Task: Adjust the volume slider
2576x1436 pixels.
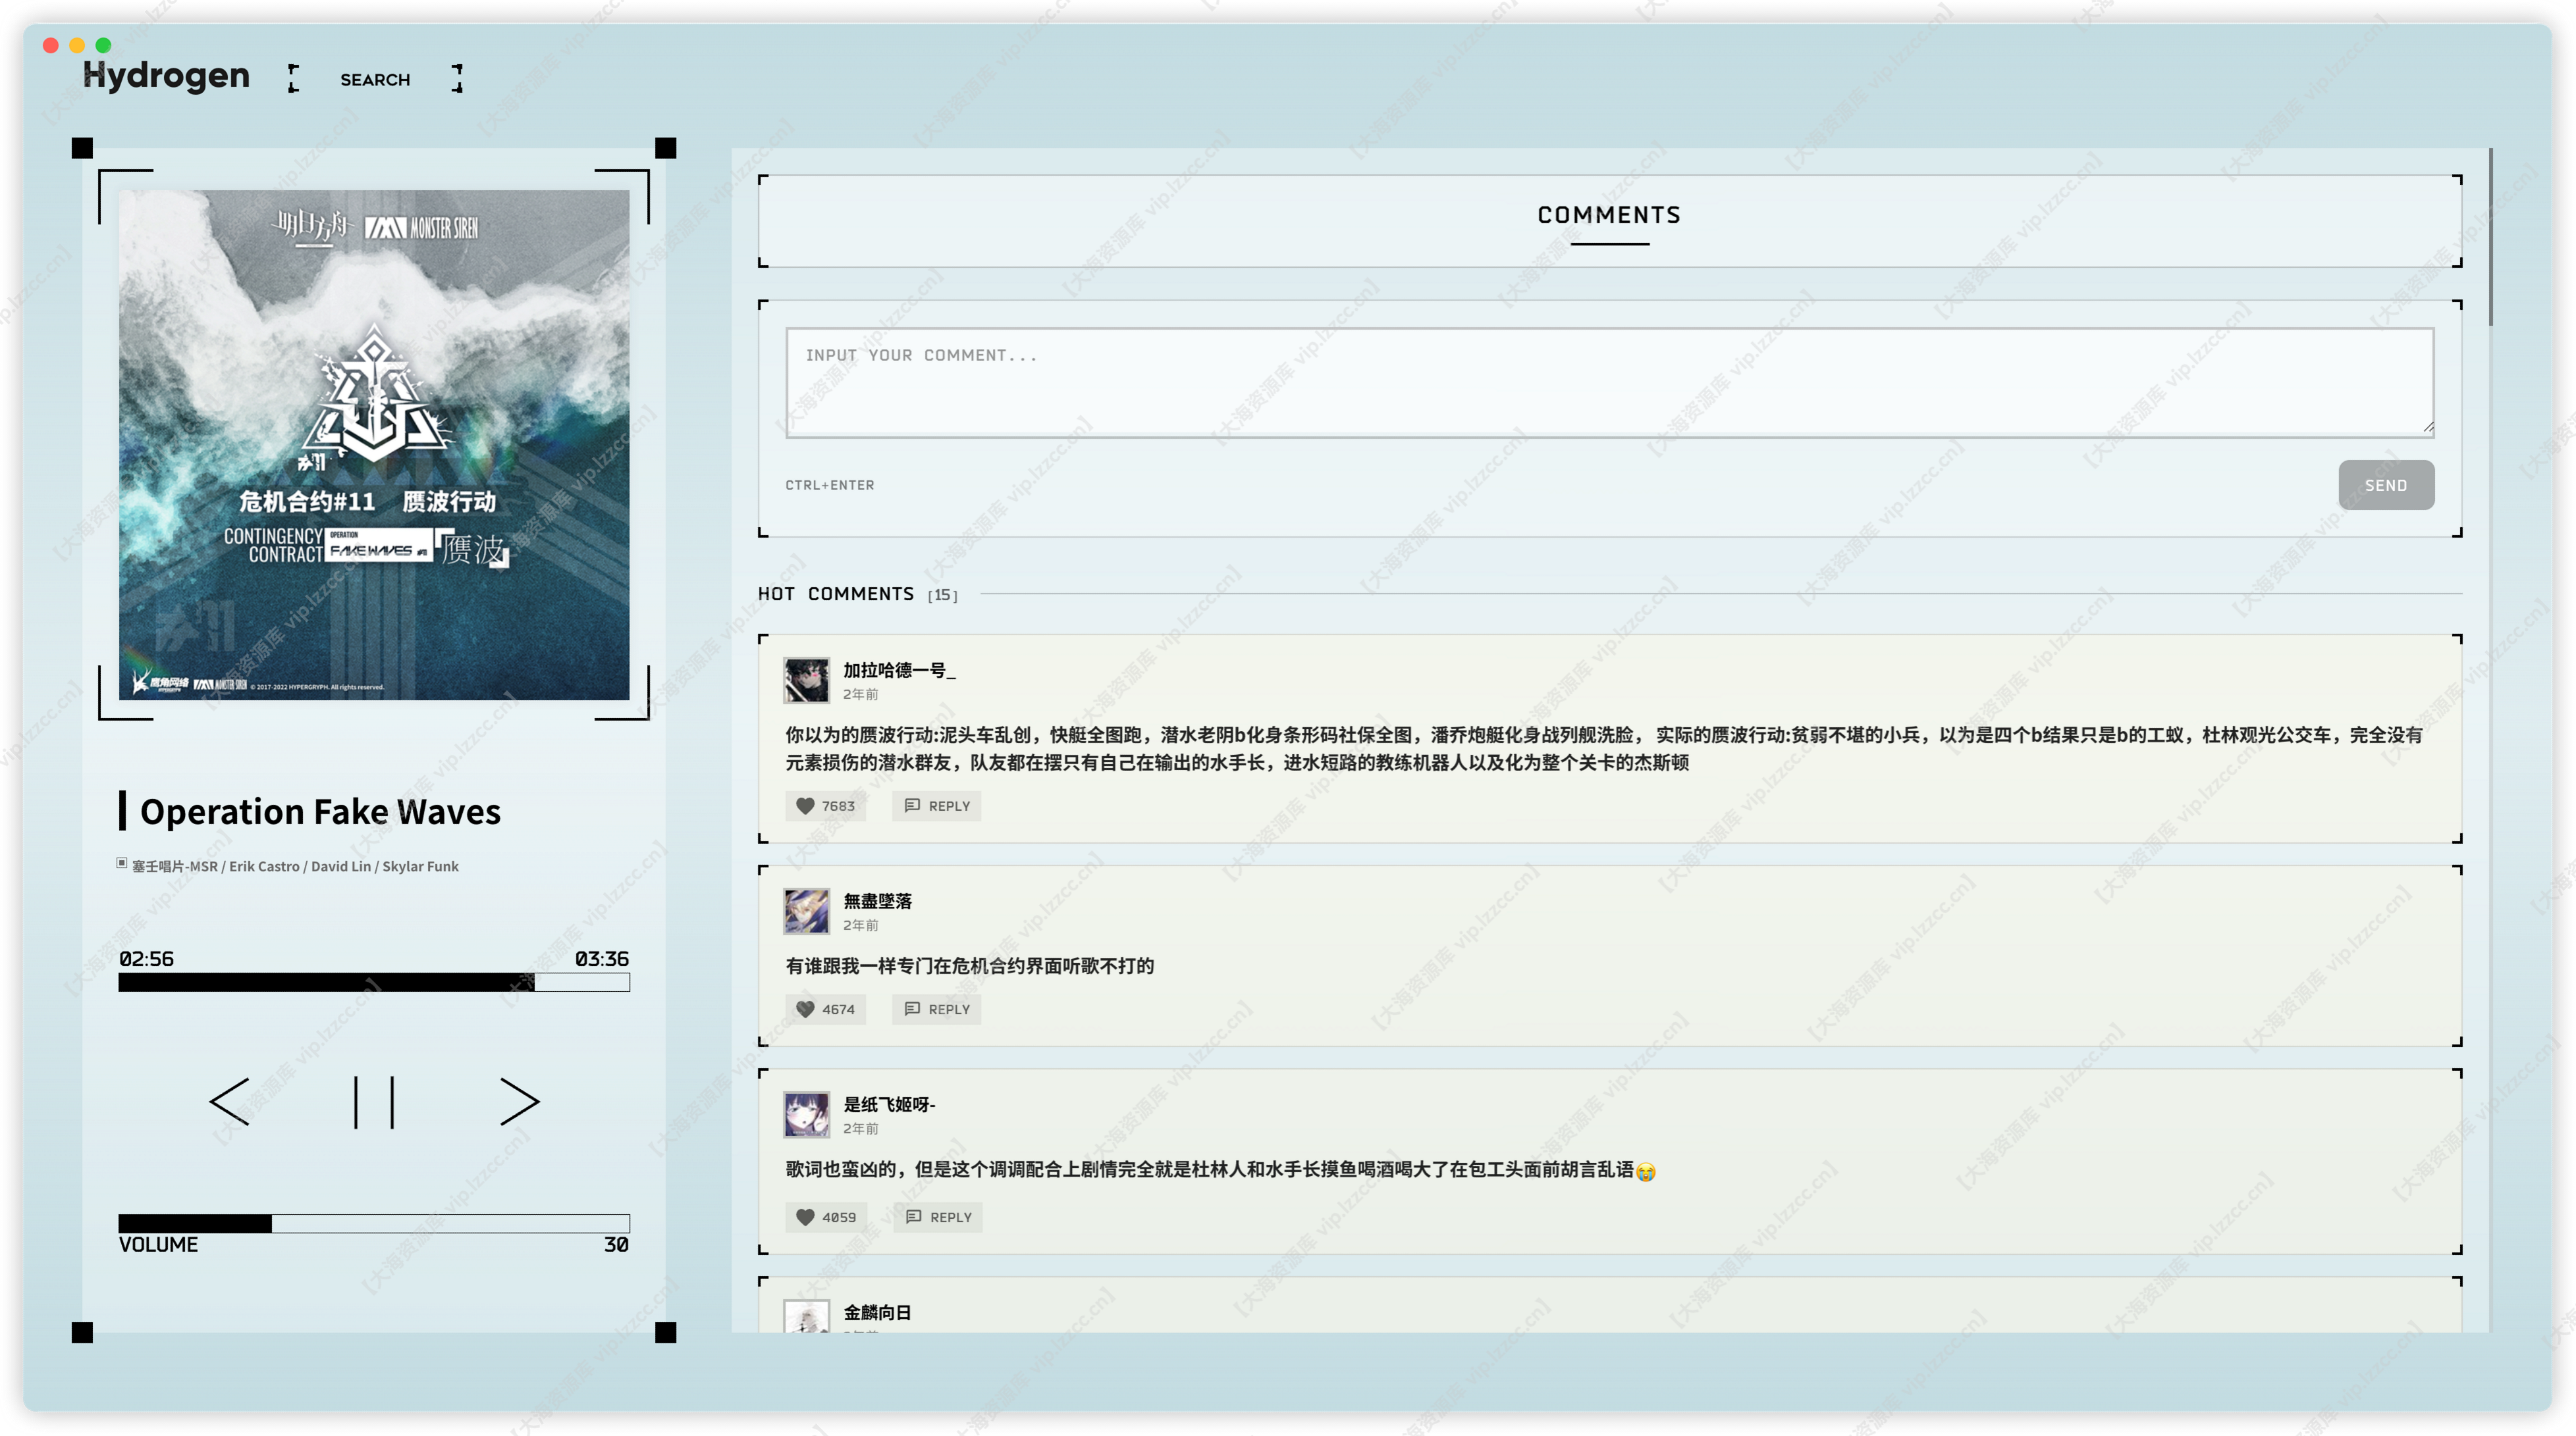Action: coord(374,1223)
